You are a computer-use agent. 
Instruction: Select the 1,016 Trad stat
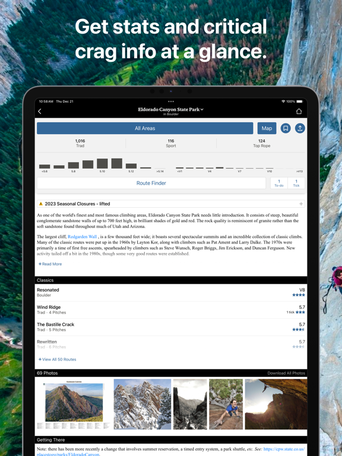[80, 143]
